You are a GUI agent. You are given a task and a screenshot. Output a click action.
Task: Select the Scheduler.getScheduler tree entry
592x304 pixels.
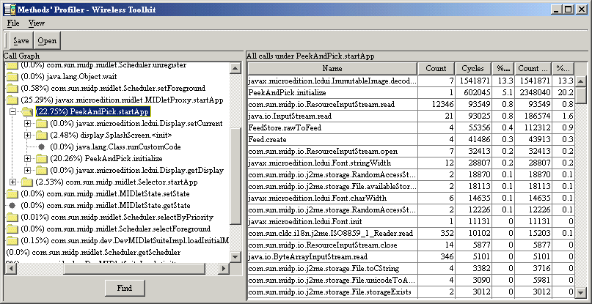[94, 252]
